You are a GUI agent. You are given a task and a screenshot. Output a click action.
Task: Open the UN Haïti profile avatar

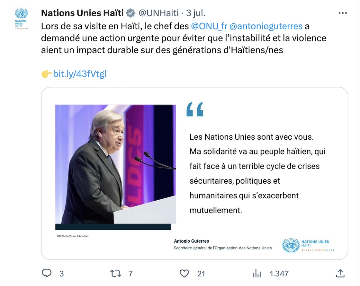pyautogui.click(x=21, y=18)
